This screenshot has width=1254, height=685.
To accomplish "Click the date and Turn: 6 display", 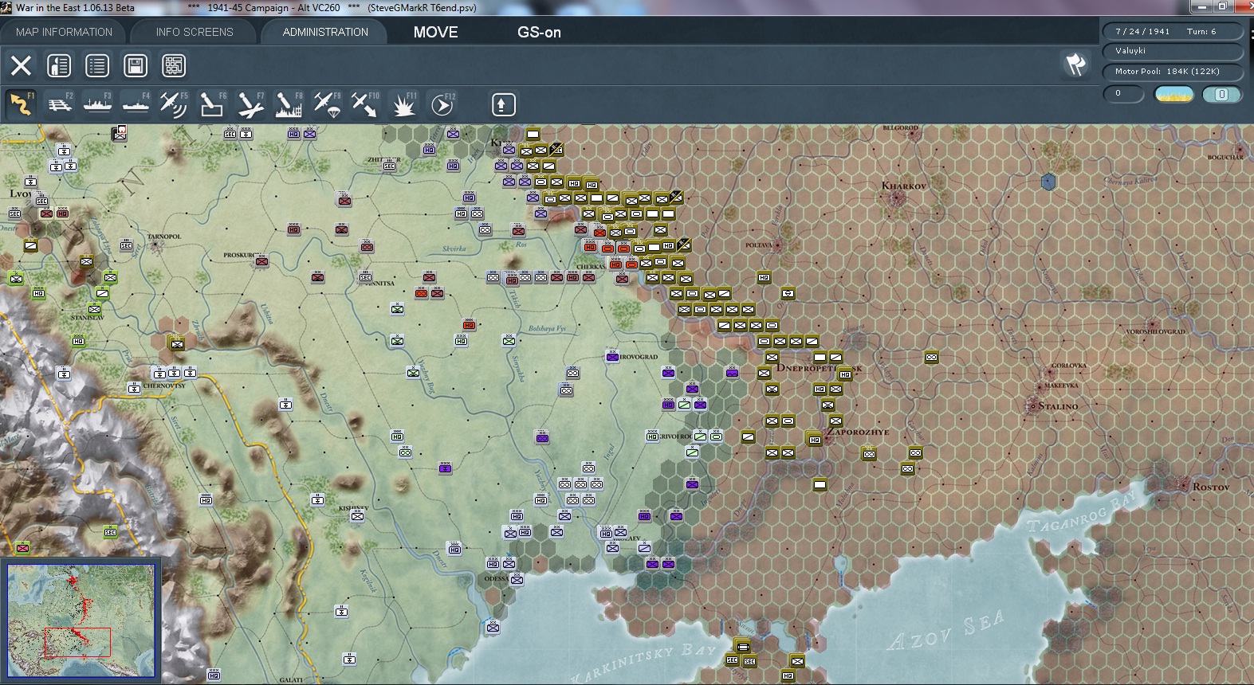I will [x=1172, y=31].
